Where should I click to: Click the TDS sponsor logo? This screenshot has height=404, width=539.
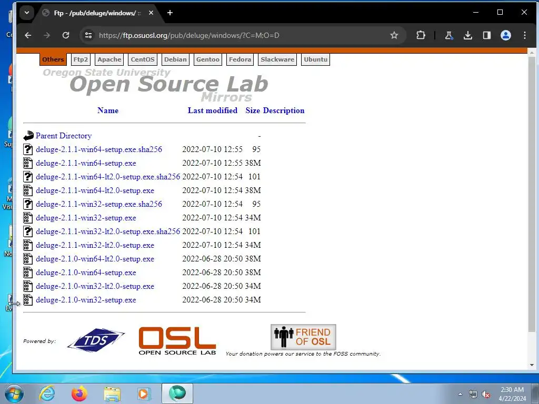[x=96, y=340]
